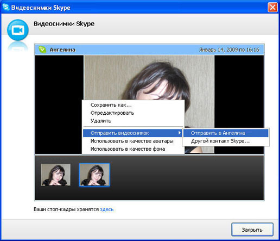The width and height of the screenshot is (280, 241).
Task: Click the text Ваши стоп-кадры хранятся
Action: click(x=66, y=209)
